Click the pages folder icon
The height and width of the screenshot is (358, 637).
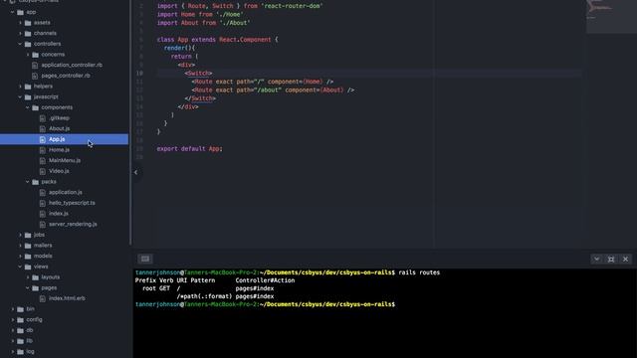pos(36,287)
